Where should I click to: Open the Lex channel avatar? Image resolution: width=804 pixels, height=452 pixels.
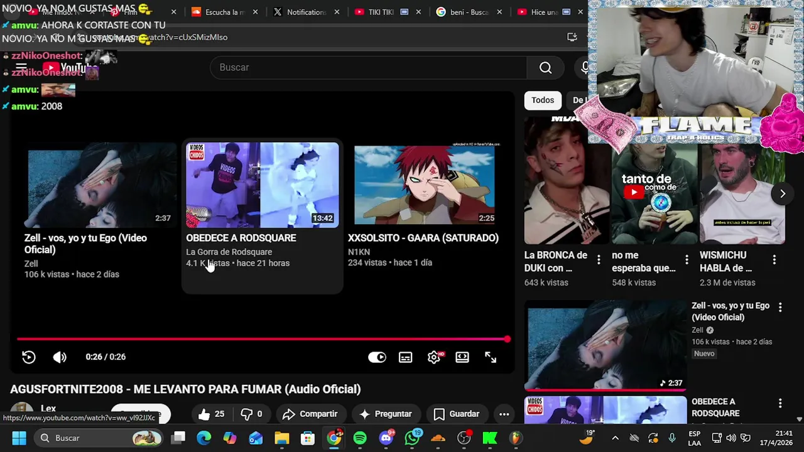(x=21, y=412)
